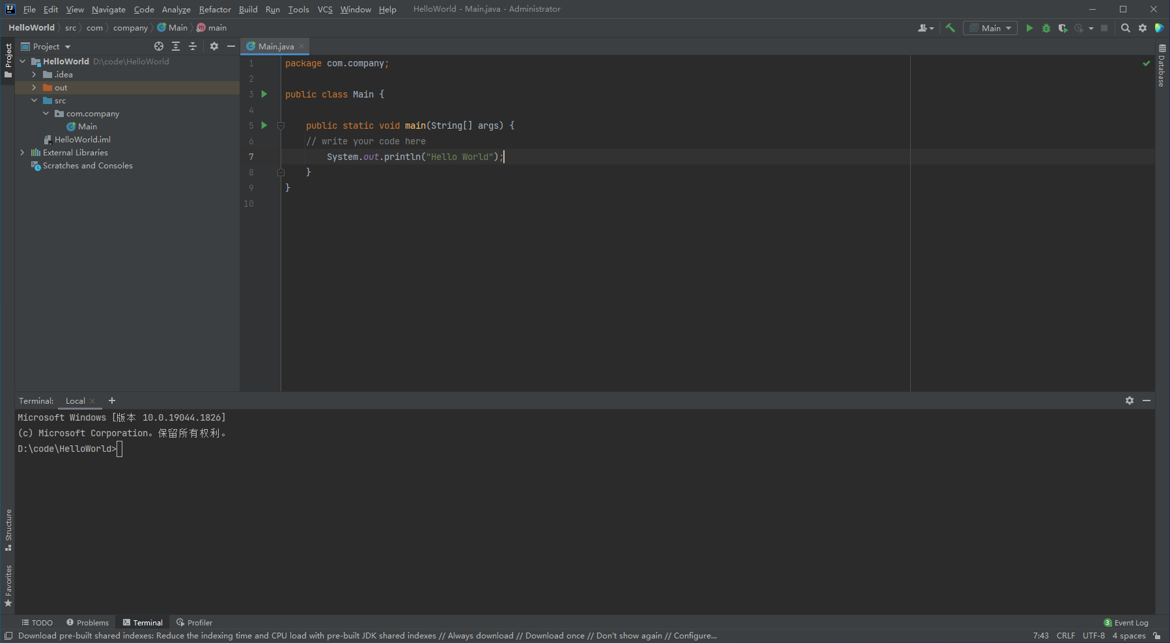Open Search Everywhere magnifier icon
1170x643 pixels.
1126,28
